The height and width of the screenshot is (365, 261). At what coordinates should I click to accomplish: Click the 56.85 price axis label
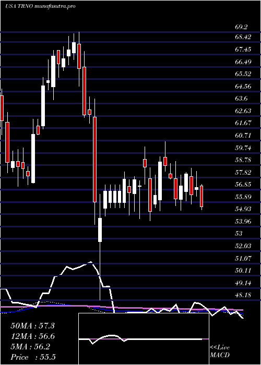point(243,185)
